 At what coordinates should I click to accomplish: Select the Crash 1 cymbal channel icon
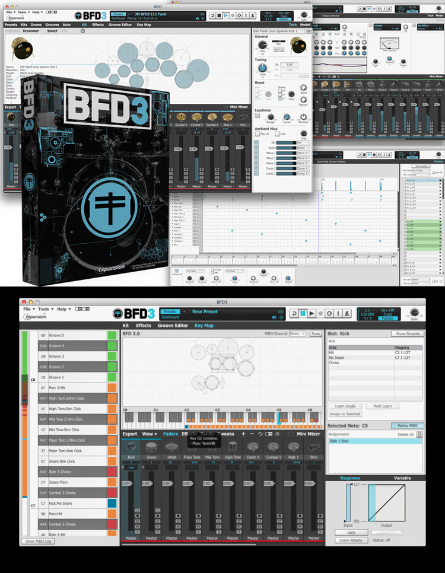(x=253, y=447)
